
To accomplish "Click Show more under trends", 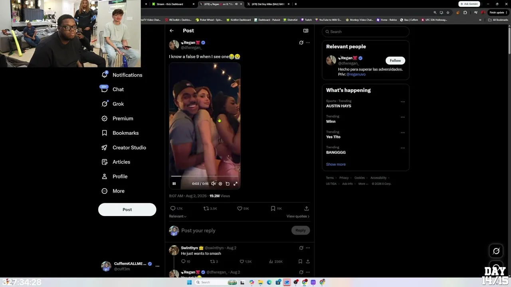I will [x=336, y=164].
